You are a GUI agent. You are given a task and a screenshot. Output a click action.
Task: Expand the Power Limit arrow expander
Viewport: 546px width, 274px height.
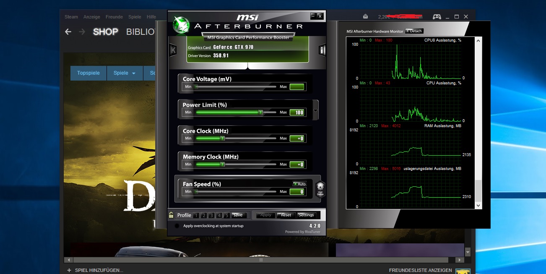(316, 110)
